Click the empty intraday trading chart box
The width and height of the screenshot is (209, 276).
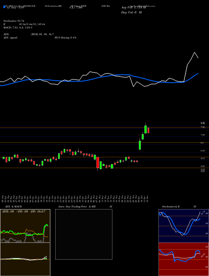tap(84, 234)
